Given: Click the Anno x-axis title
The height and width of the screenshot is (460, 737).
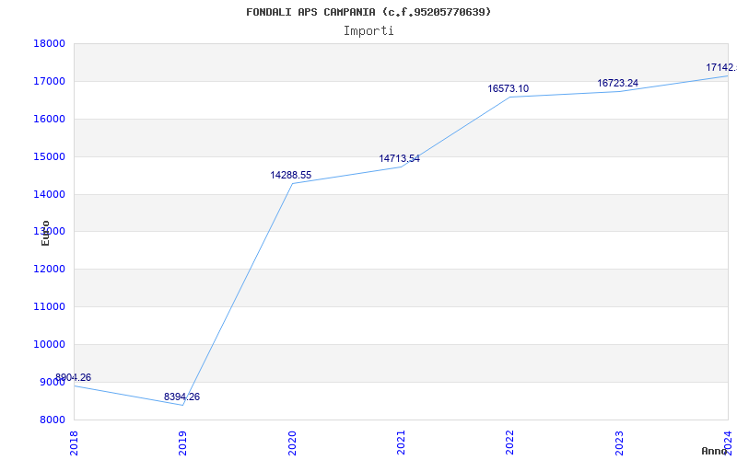Looking at the screenshot, I should click(x=715, y=451).
